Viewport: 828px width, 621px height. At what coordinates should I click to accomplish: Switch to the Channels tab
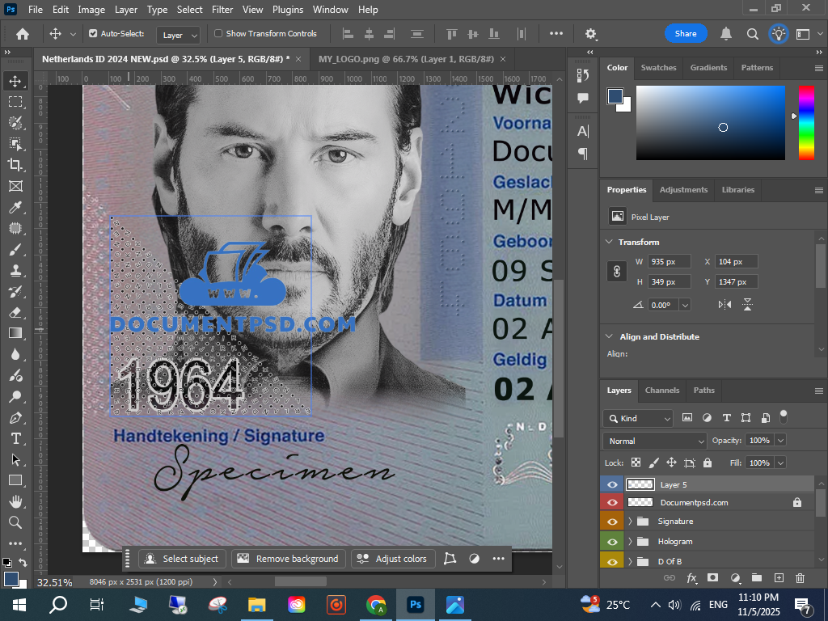[661, 390]
